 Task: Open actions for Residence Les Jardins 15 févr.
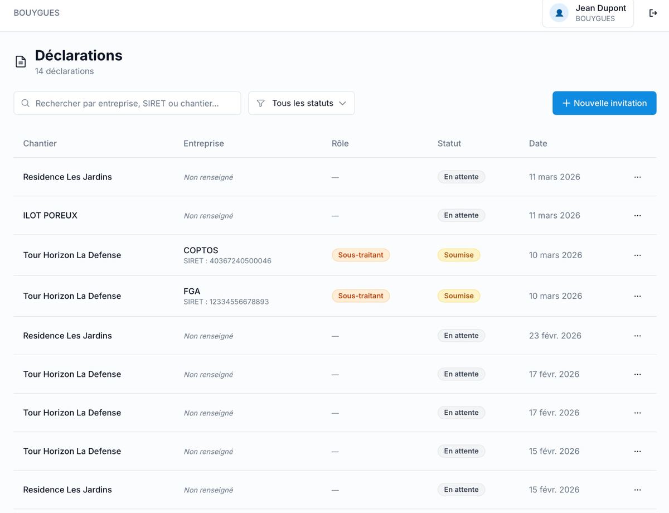[637, 490]
